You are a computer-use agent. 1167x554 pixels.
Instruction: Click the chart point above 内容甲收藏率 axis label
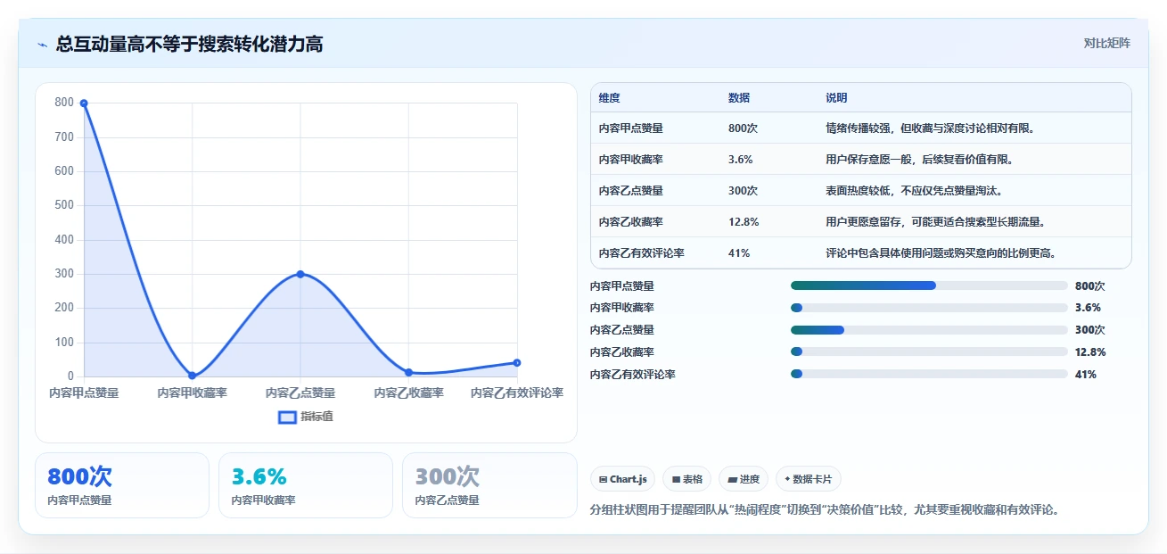coord(192,376)
